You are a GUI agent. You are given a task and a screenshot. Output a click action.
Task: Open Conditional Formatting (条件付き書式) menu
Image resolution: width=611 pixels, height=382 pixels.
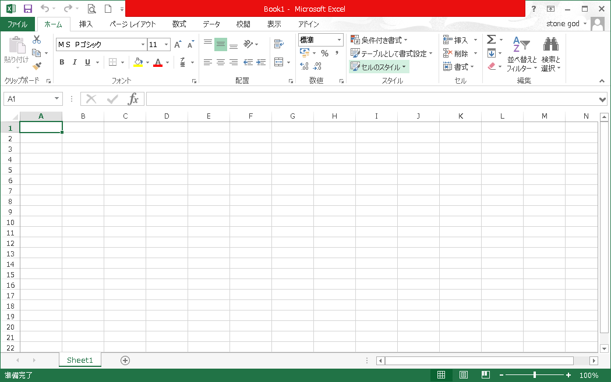379,40
